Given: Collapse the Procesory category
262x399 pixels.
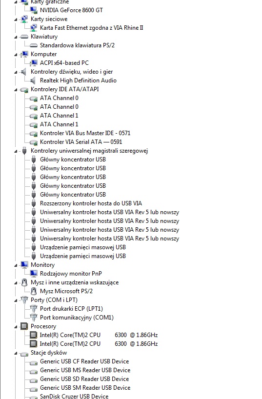Looking at the screenshot, I should pyautogui.click(x=16, y=327).
